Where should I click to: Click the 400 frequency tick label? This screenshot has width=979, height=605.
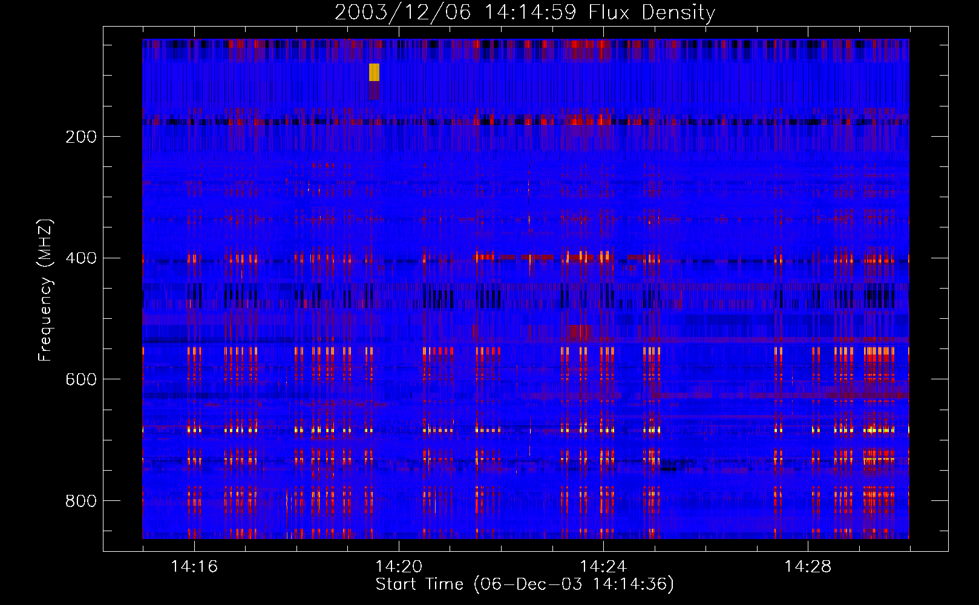click(x=81, y=258)
